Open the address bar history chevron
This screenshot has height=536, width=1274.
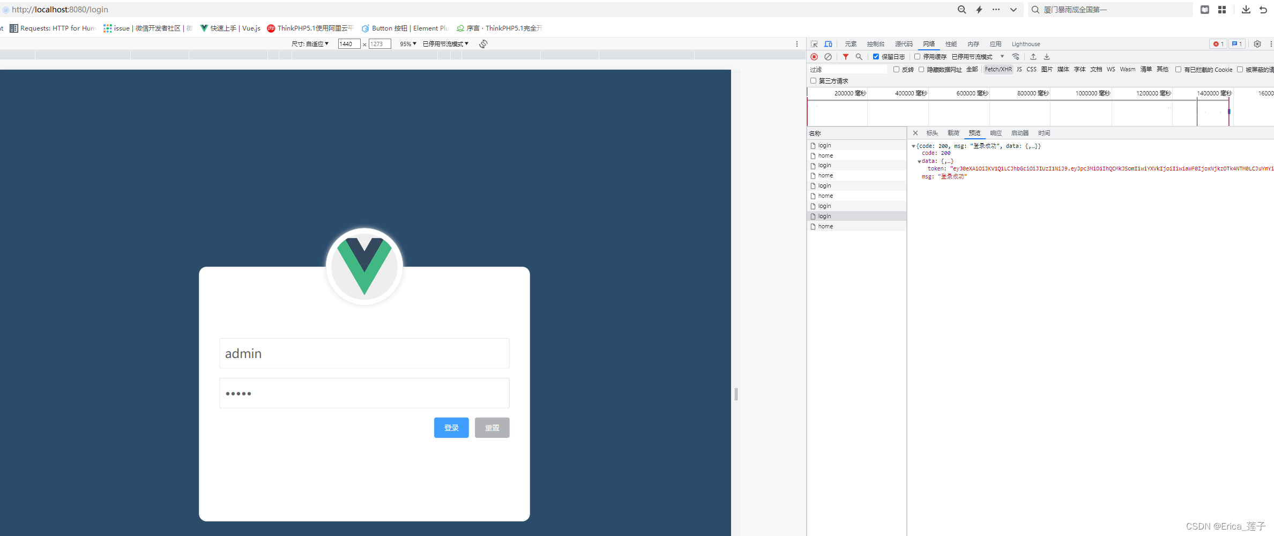1014,10
